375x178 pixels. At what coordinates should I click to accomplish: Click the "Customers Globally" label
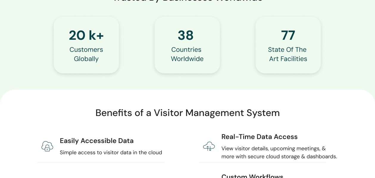[86, 54]
